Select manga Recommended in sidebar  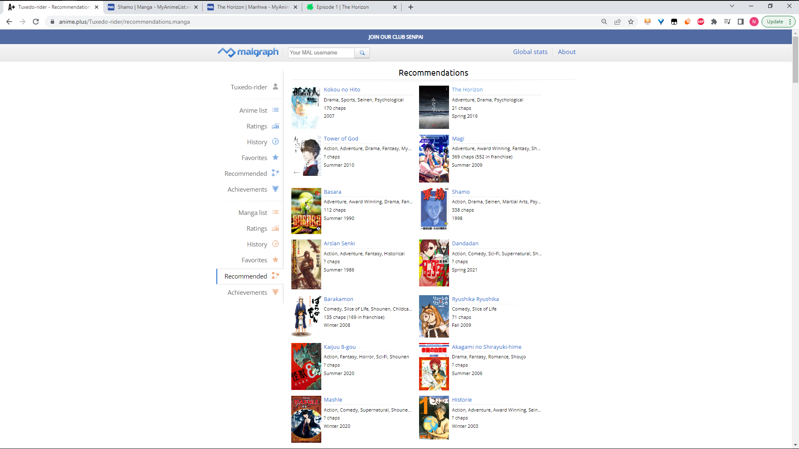[x=250, y=276]
